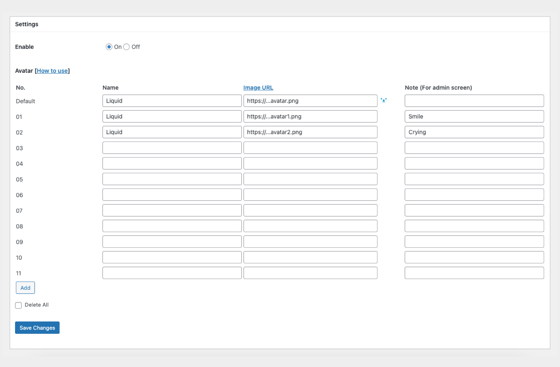The width and height of the screenshot is (560, 367).
Task: Click the Image URL field in row 08
Action: coord(310,226)
